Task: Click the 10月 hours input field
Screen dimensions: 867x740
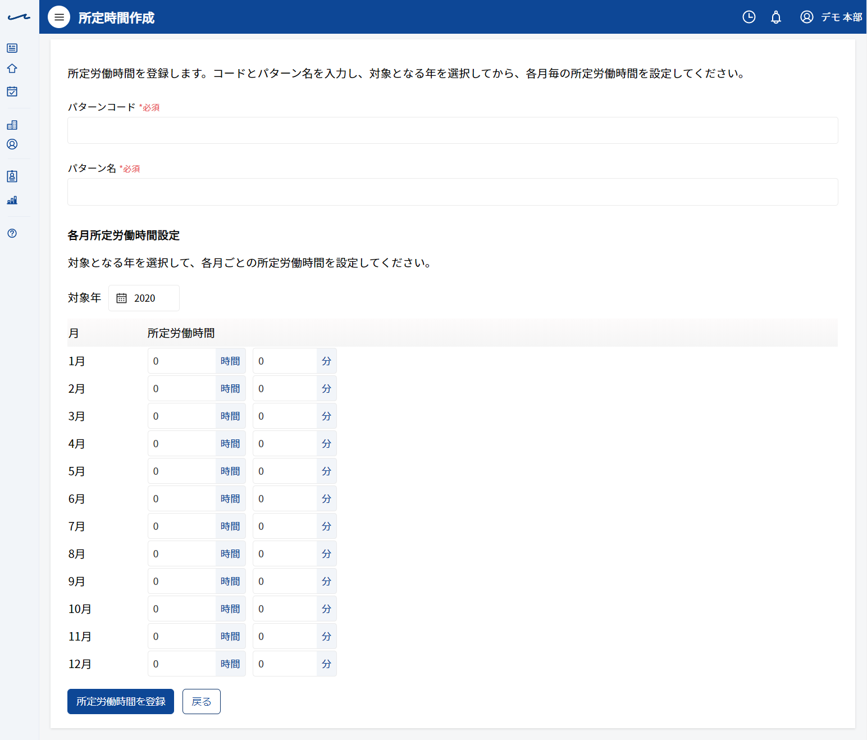Action: (182, 609)
